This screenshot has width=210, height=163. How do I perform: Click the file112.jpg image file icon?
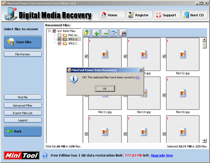pos(183,54)
